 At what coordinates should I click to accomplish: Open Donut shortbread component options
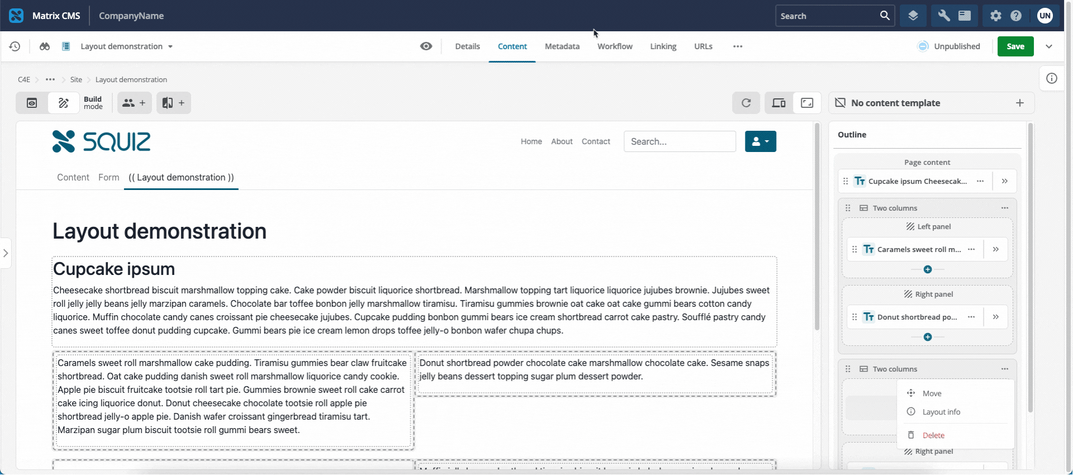pos(971,317)
